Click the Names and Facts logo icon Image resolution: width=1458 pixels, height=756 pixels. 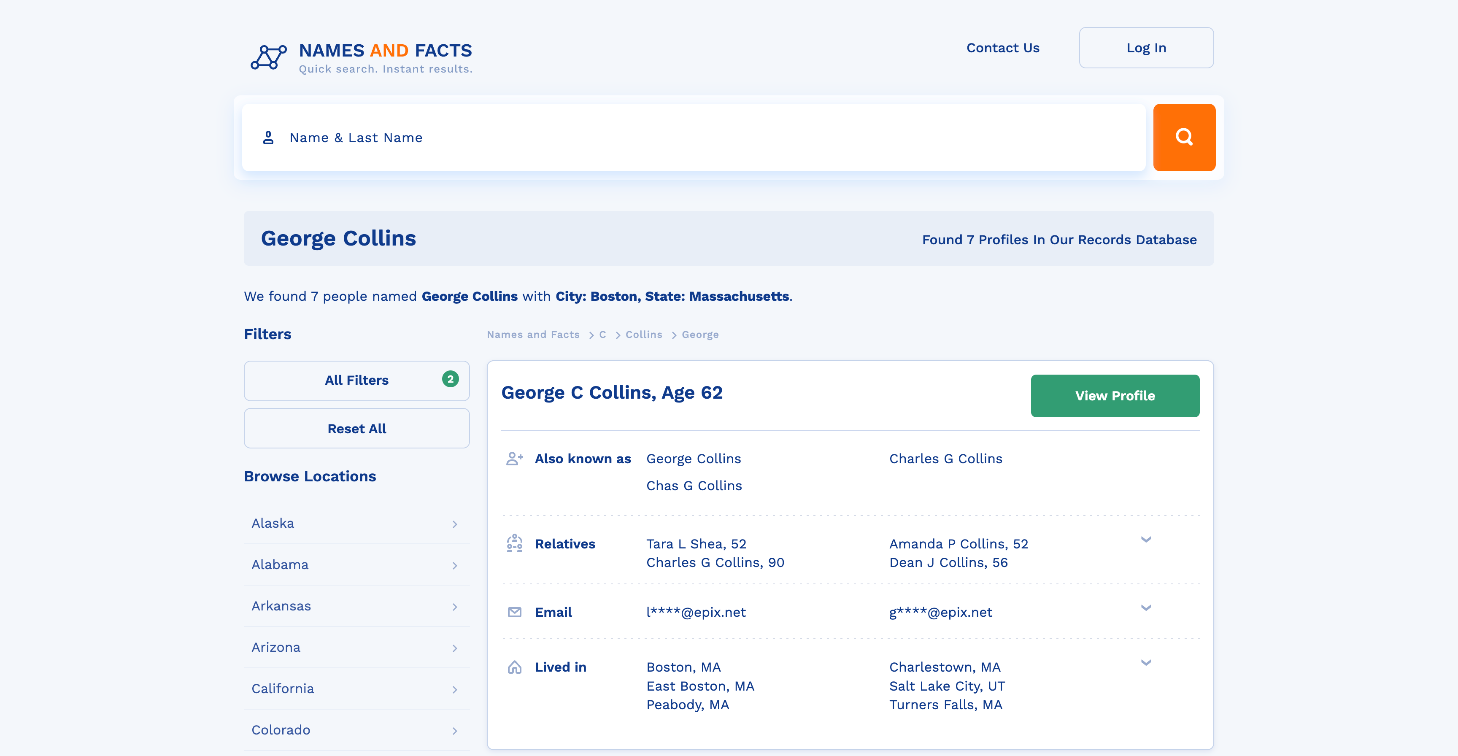tap(269, 57)
